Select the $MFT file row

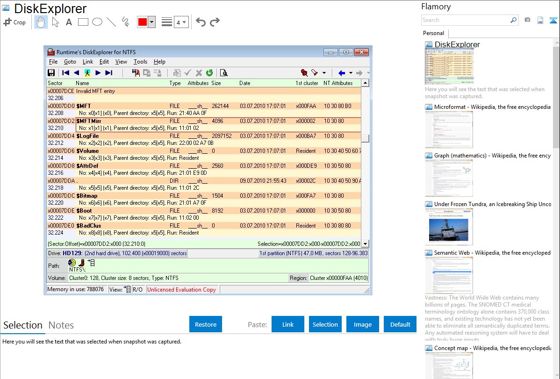click(x=204, y=110)
